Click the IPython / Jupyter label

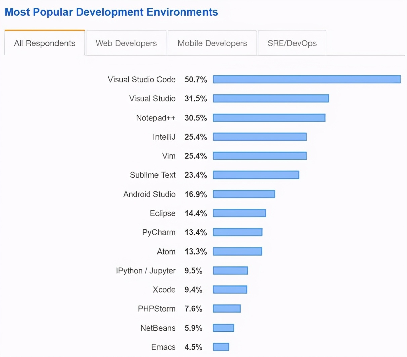click(x=146, y=271)
